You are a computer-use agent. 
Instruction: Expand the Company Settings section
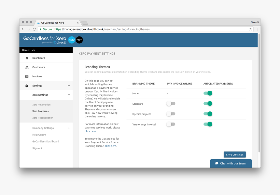(69, 128)
